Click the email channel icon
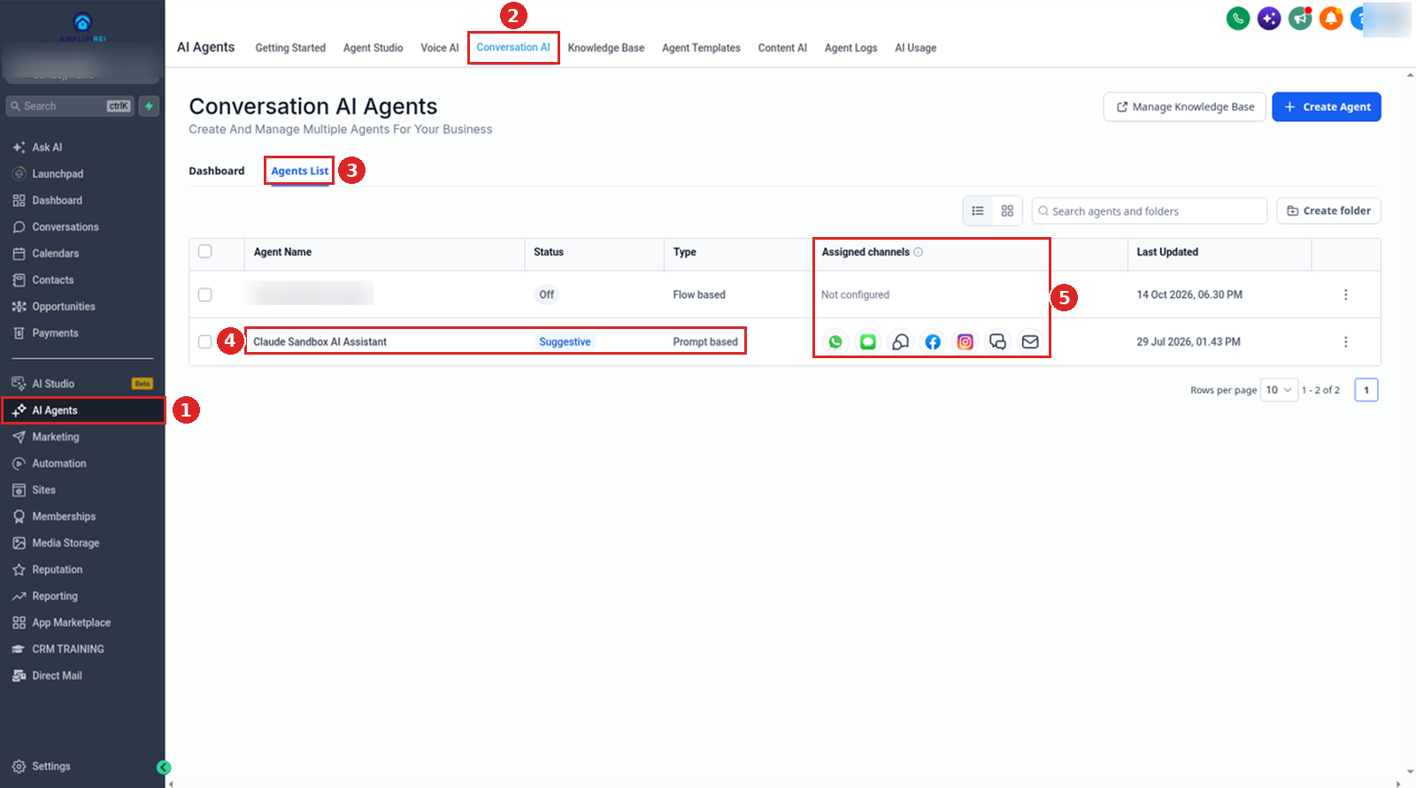 pyautogui.click(x=1030, y=341)
